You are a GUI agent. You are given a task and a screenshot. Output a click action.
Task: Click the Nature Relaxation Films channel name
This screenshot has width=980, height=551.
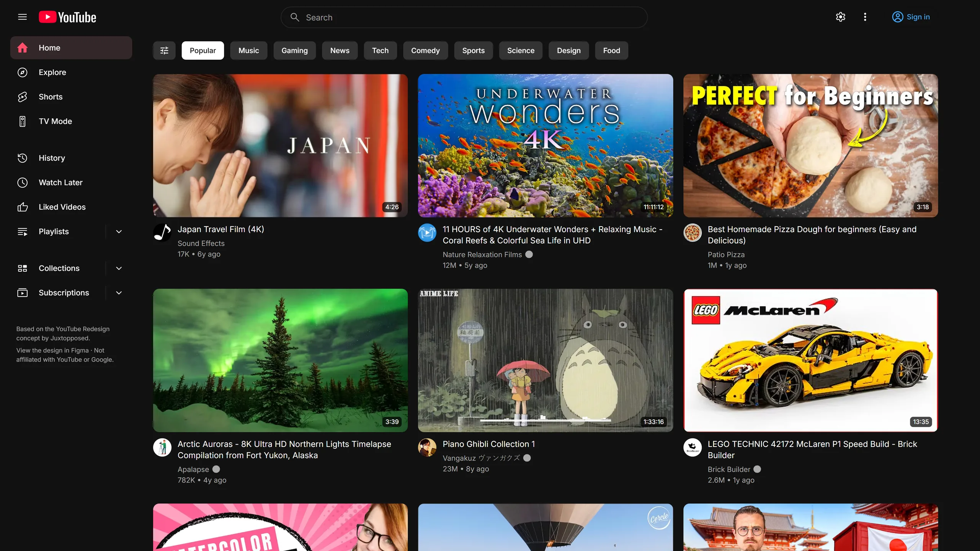click(x=482, y=254)
